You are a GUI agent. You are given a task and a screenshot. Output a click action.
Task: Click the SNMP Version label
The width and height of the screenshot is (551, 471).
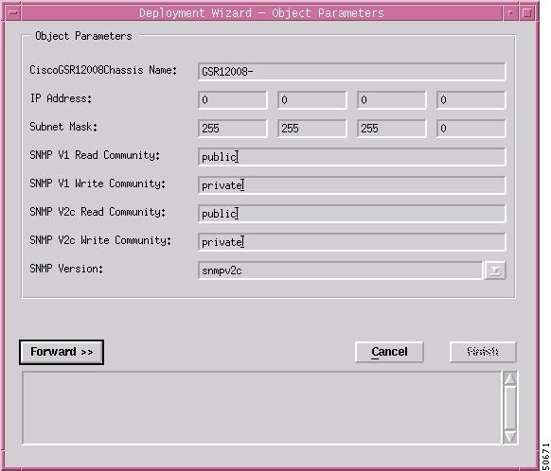(x=66, y=269)
